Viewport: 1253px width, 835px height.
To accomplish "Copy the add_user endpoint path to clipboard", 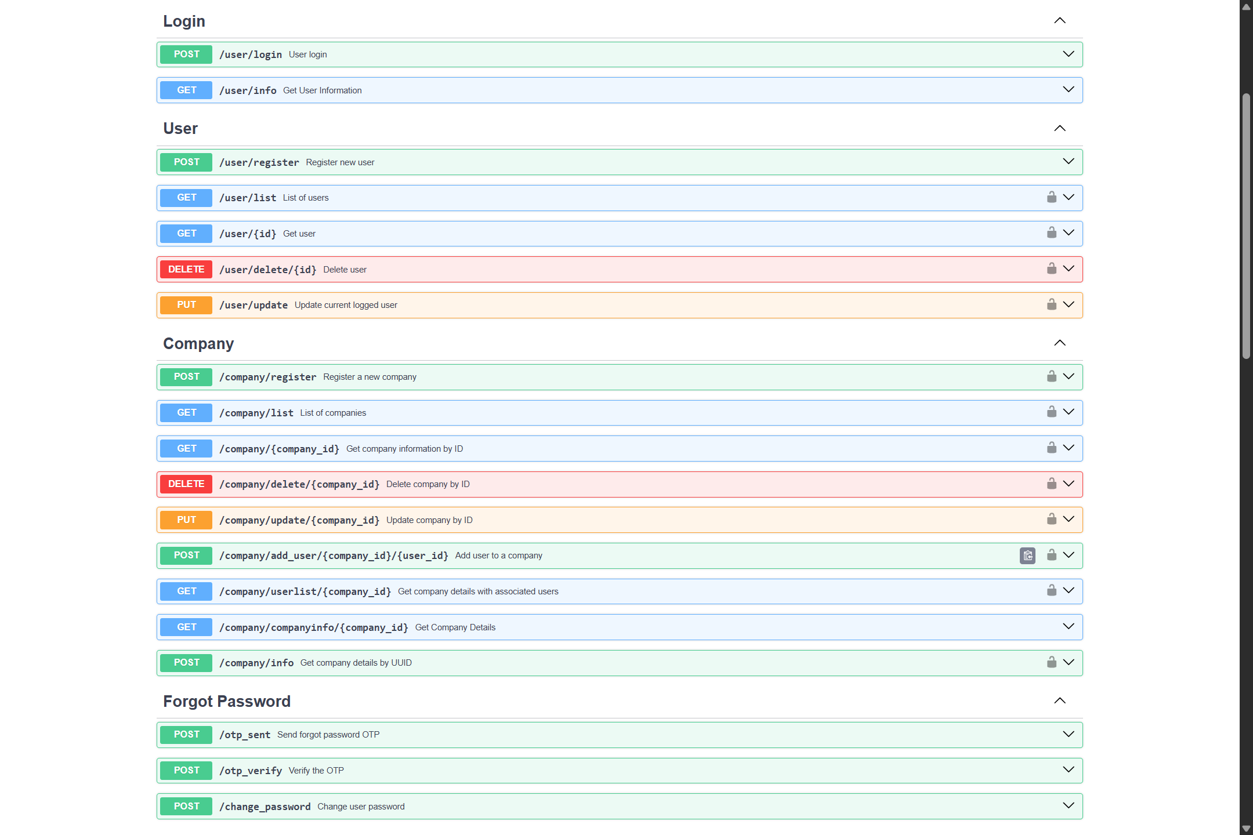I will pyautogui.click(x=1027, y=556).
